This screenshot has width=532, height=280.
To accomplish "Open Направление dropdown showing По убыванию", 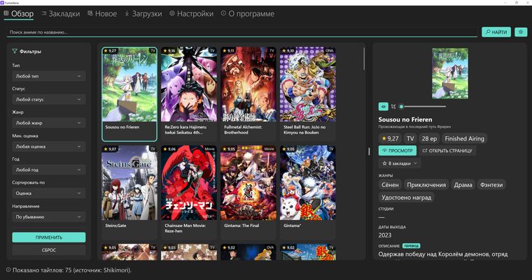I will (x=49, y=217).
